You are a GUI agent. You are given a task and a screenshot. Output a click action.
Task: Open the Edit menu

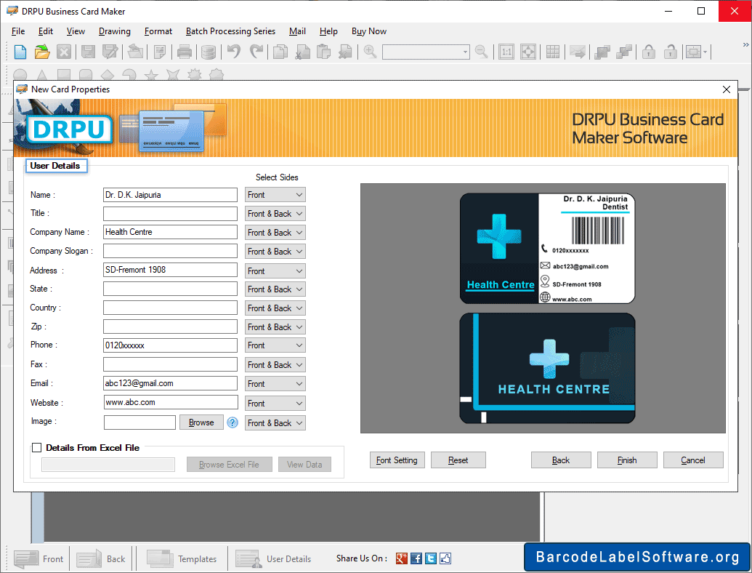coord(46,31)
